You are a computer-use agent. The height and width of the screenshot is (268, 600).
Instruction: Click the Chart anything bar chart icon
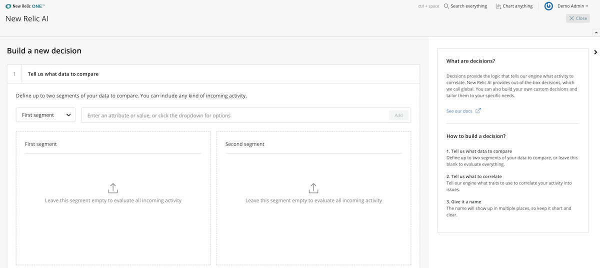(x=498, y=6)
